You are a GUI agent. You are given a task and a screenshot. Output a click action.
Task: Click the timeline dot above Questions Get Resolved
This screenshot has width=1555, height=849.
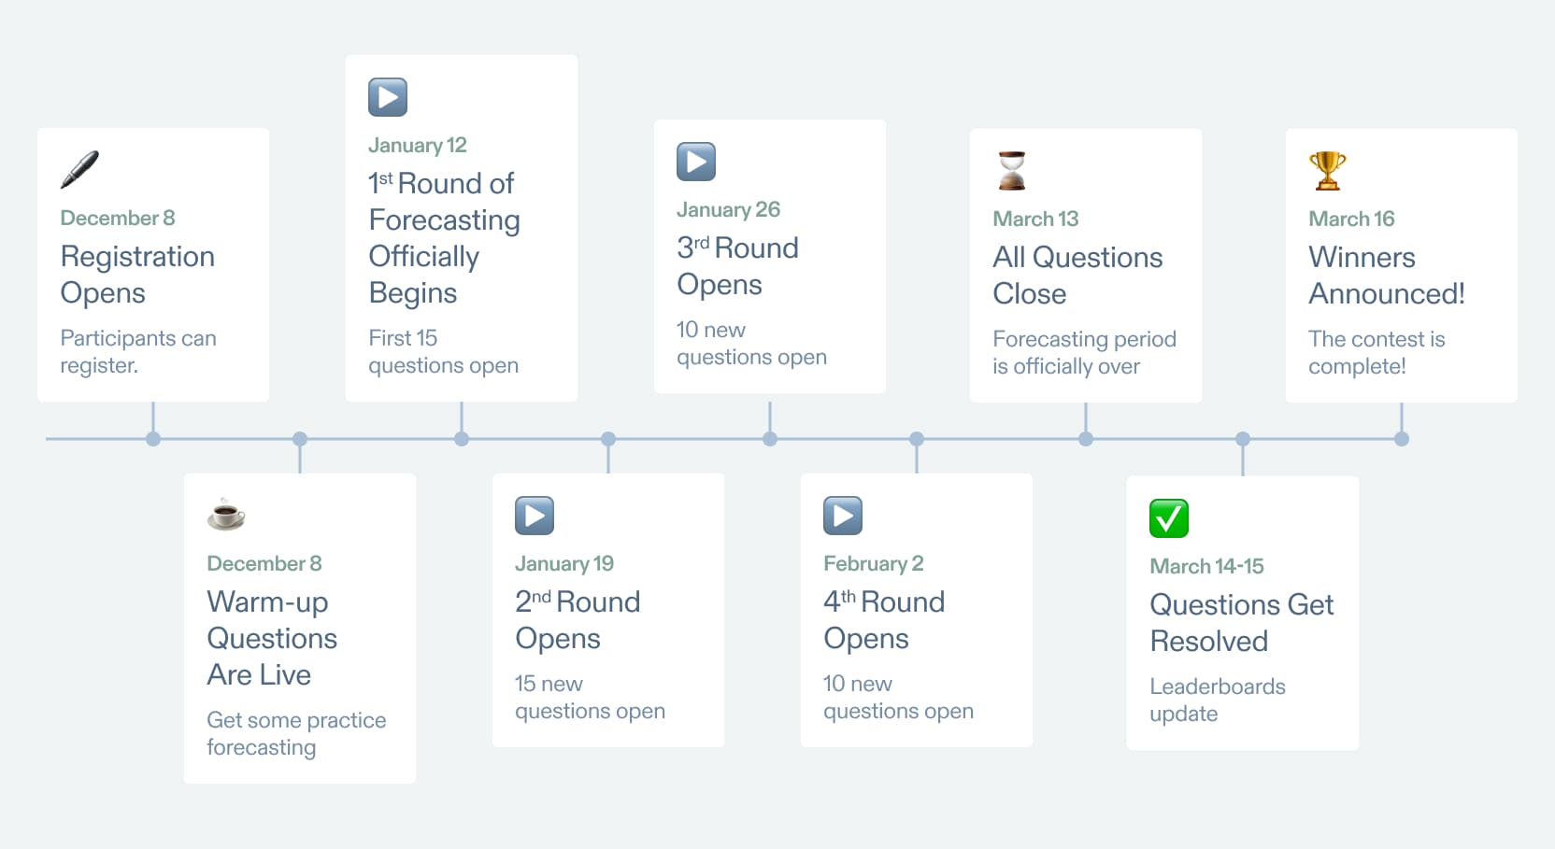(x=1243, y=439)
